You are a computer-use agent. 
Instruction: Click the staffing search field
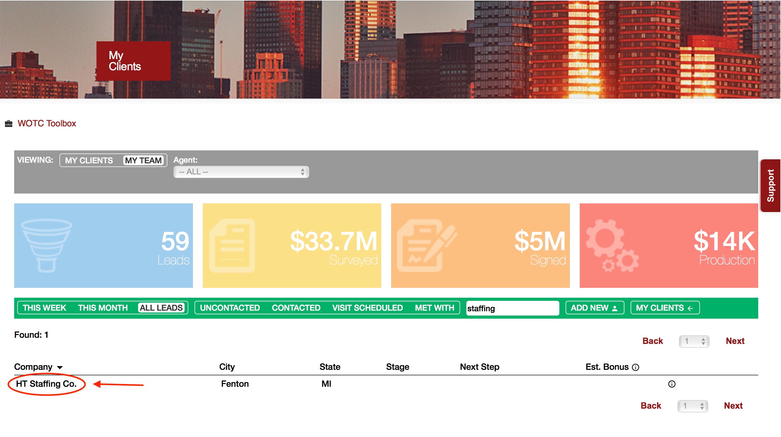coord(512,308)
